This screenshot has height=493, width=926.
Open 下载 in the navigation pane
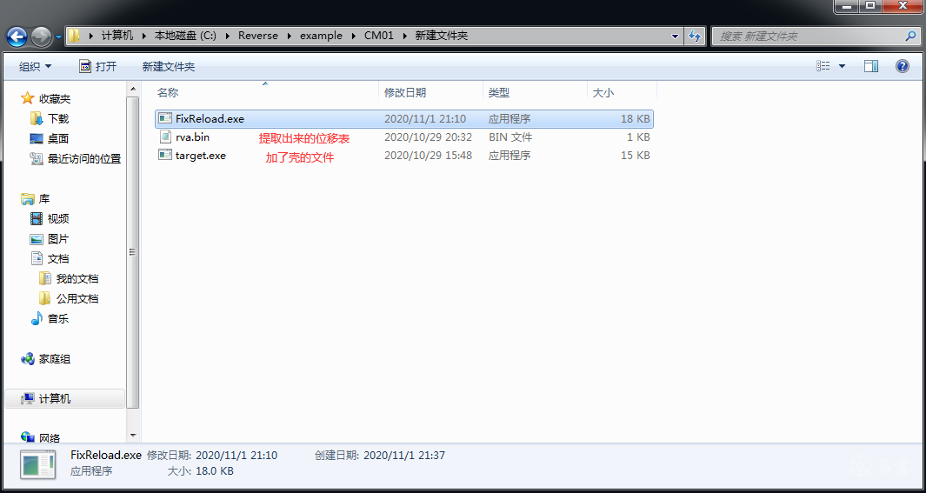(x=58, y=118)
